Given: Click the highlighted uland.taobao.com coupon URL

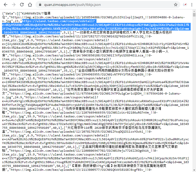Looking at the screenshot, I should coord(96,27).
